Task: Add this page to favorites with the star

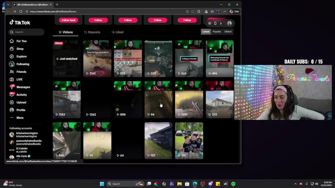Action: tap(192, 11)
